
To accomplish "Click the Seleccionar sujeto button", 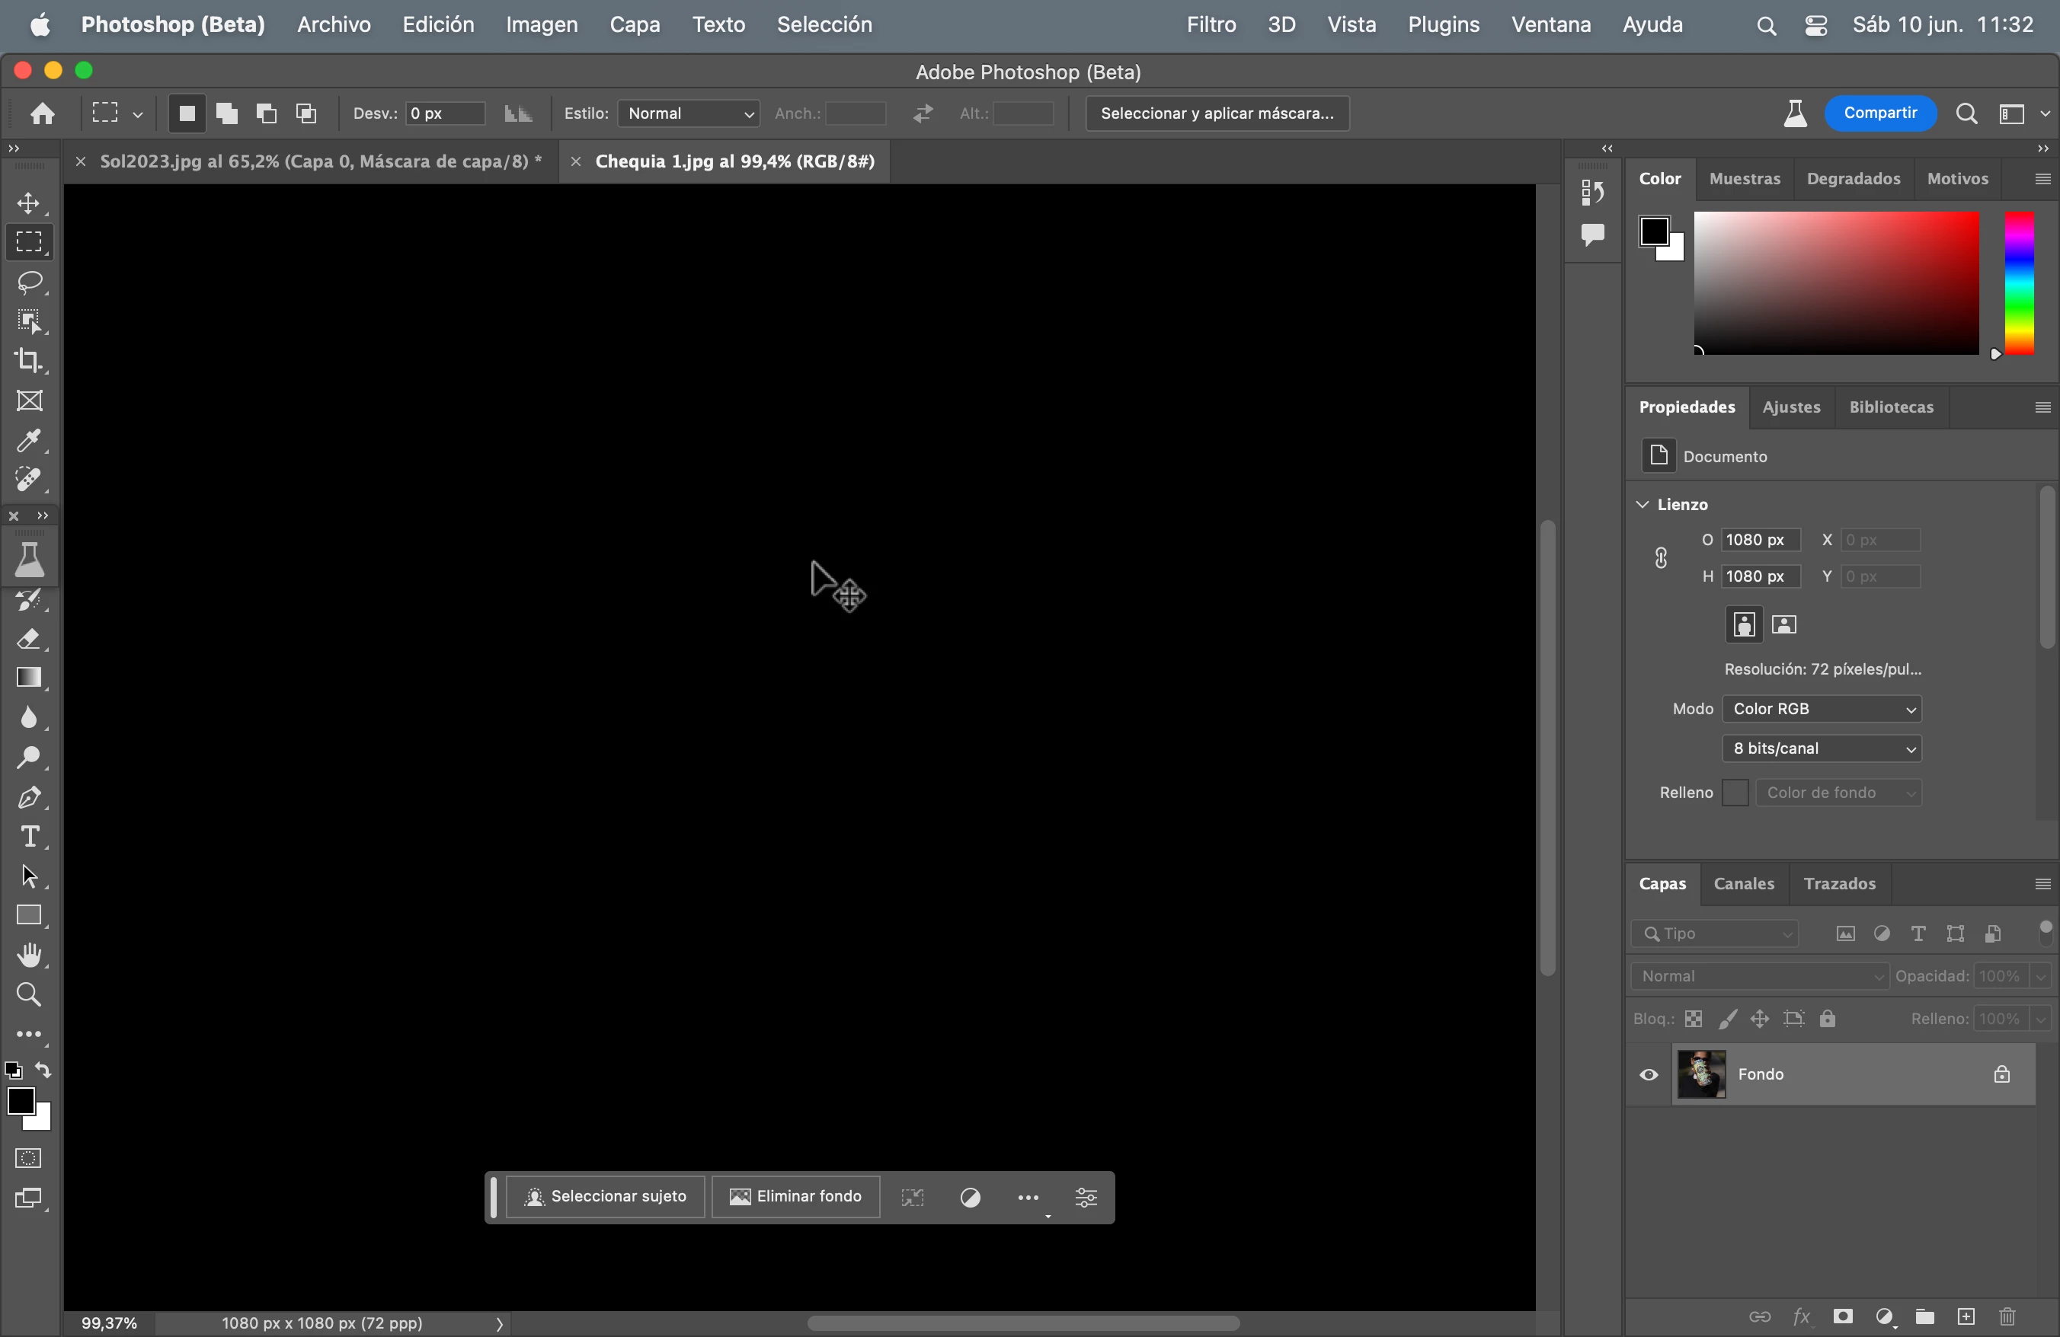I will pos(606,1196).
